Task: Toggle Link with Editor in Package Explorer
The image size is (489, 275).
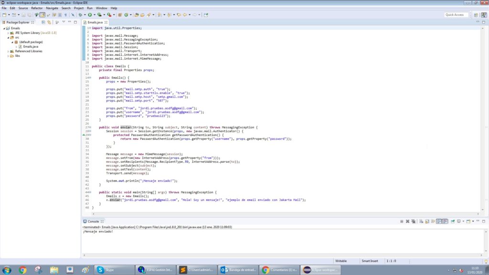Action: click(x=49, y=22)
